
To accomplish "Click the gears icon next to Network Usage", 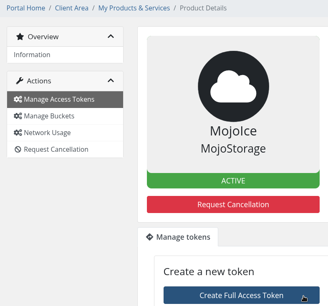I will 18,133.
